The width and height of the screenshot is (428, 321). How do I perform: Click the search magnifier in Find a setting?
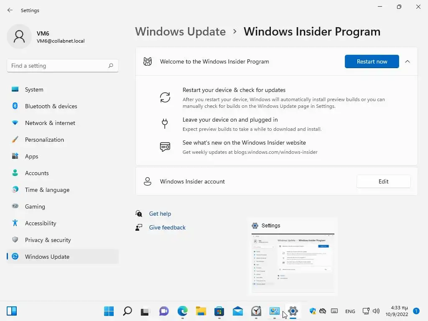[x=110, y=66]
